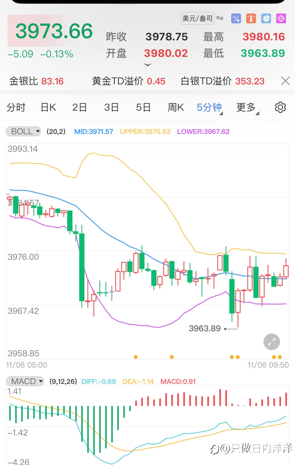The width and height of the screenshot is (295, 465).
Task: Click the magenta trend target icon
Action: point(281,19)
